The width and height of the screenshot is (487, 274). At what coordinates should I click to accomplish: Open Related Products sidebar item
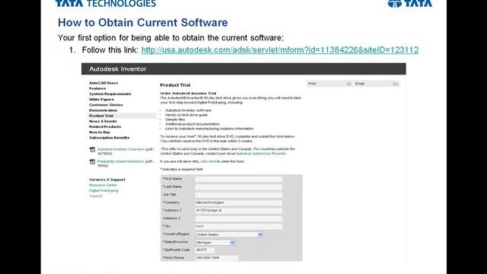[105, 127]
